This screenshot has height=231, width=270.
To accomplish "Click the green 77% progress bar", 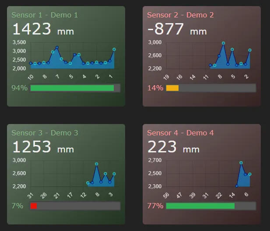I will tap(200, 206).
